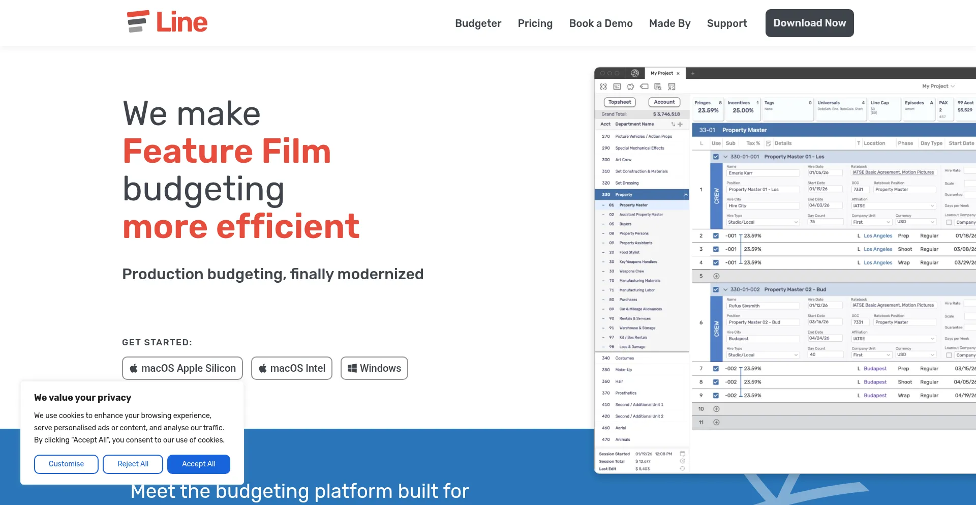Click the globe icon in the app title bar
976x505 pixels.
(x=635, y=73)
